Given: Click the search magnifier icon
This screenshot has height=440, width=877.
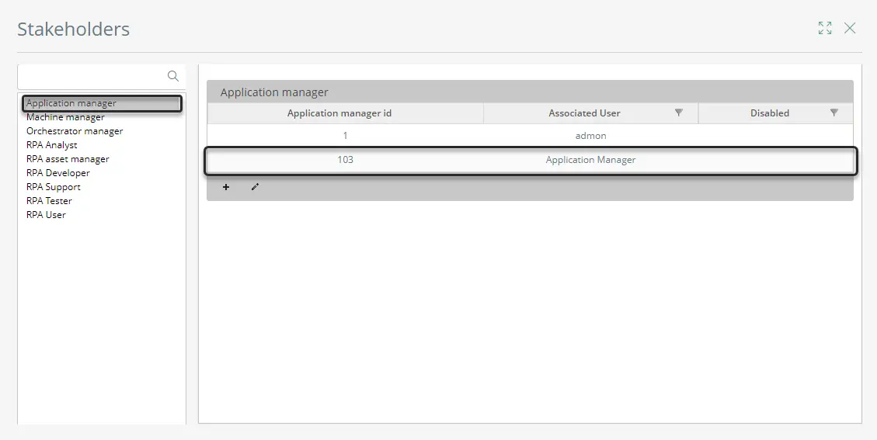Looking at the screenshot, I should (x=173, y=76).
